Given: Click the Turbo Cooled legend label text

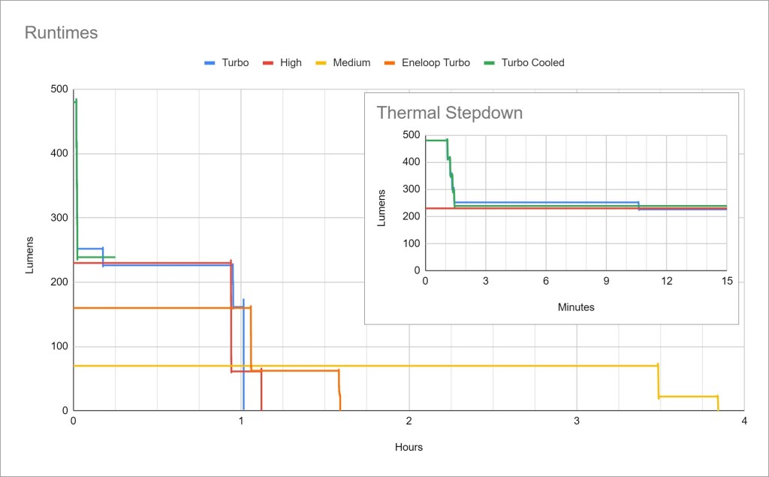Looking at the screenshot, I should [x=532, y=63].
